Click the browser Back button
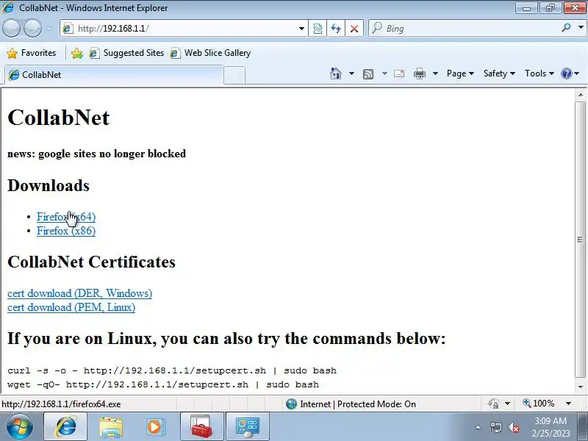 click(11, 28)
